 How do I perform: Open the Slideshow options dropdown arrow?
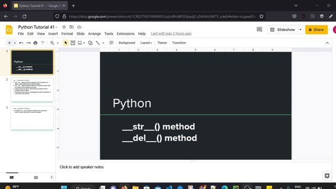(x=300, y=29)
